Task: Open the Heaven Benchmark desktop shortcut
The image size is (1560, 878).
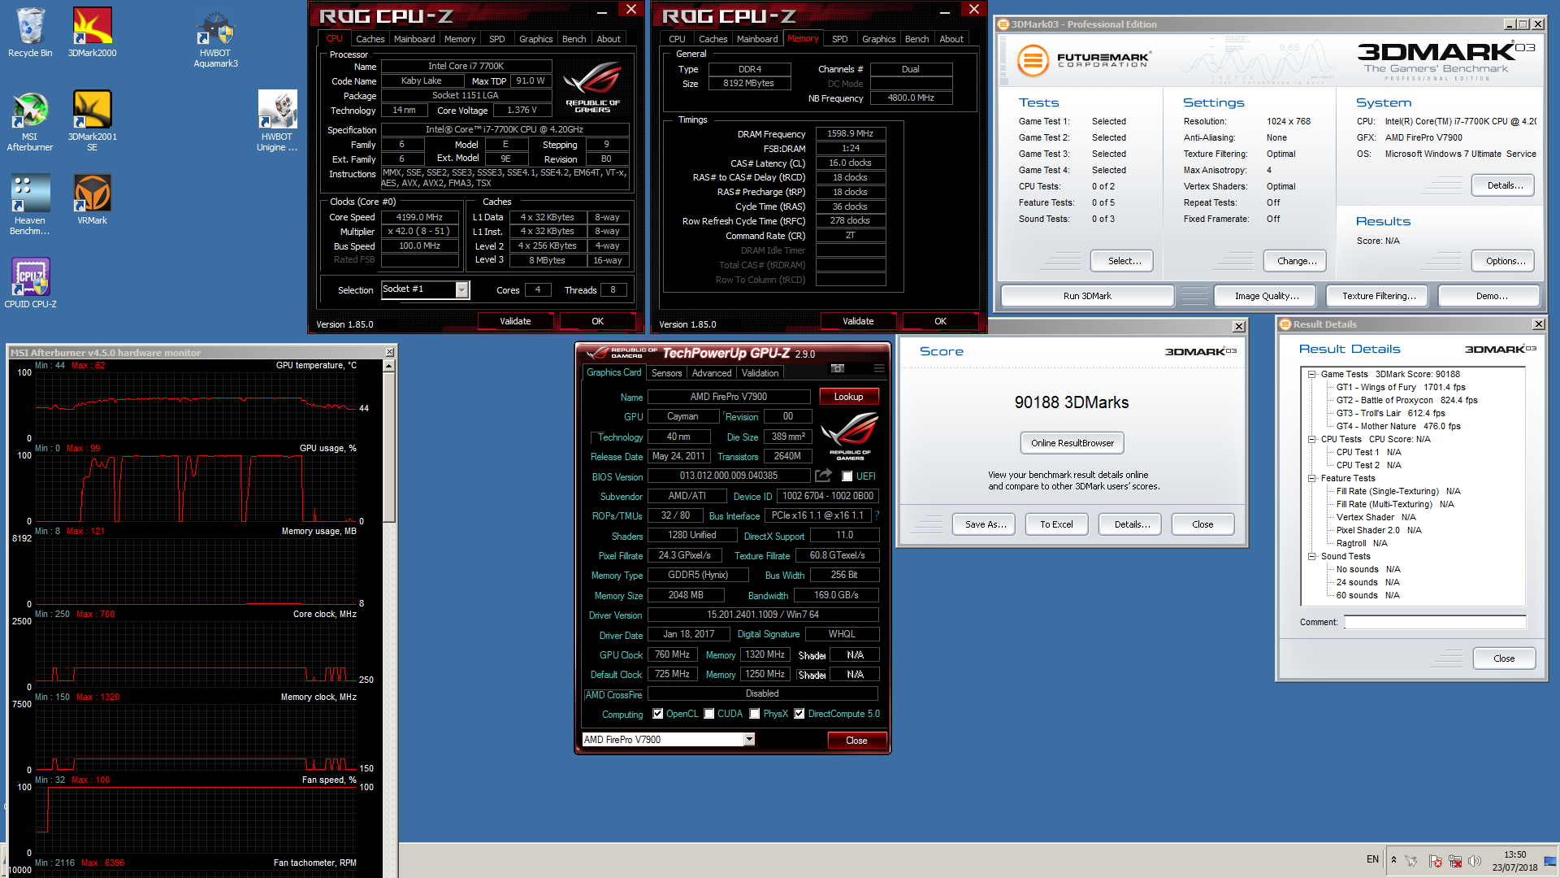Action: [x=30, y=205]
